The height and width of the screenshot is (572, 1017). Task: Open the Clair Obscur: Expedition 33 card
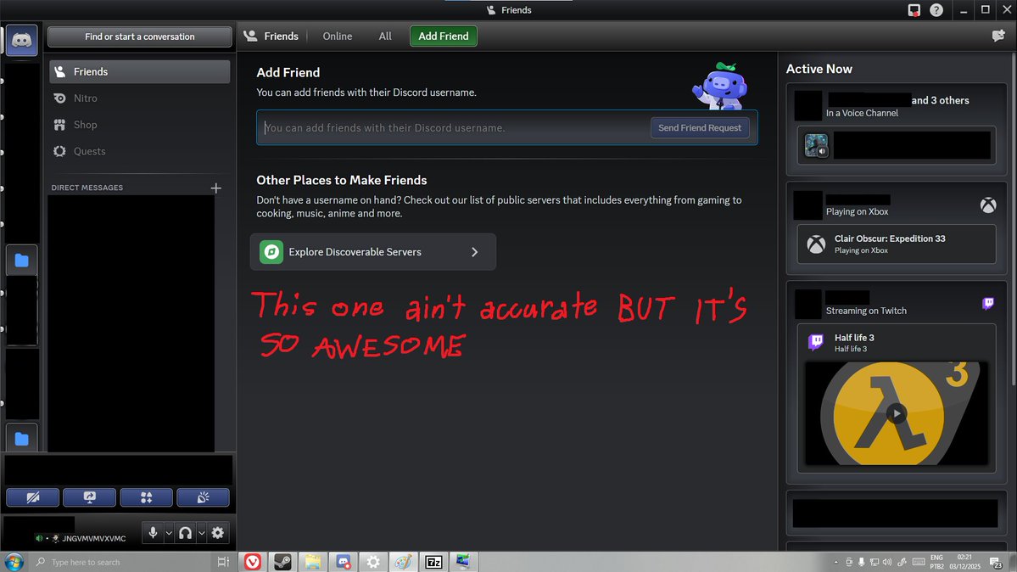897,244
